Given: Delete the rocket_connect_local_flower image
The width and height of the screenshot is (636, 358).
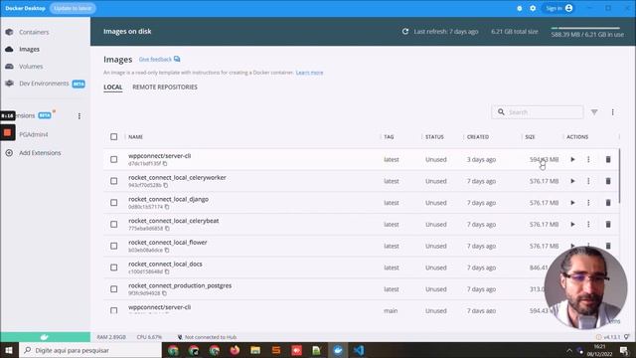Looking at the screenshot, I should click(x=608, y=246).
